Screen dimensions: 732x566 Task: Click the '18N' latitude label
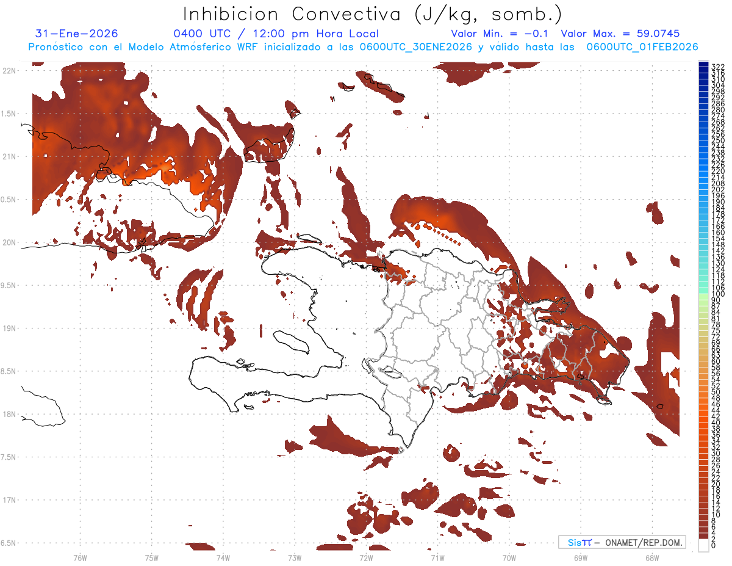pos(9,414)
